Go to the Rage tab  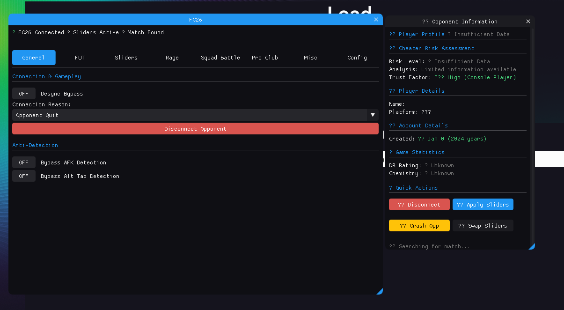tap(172, 58)
